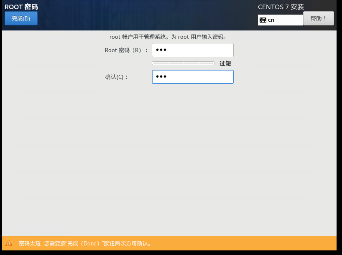Image resolution: width=342 pixels, height=255 pixels.
Task: Focus the 确认(C) confirm password field
Action: click(193, 77)
